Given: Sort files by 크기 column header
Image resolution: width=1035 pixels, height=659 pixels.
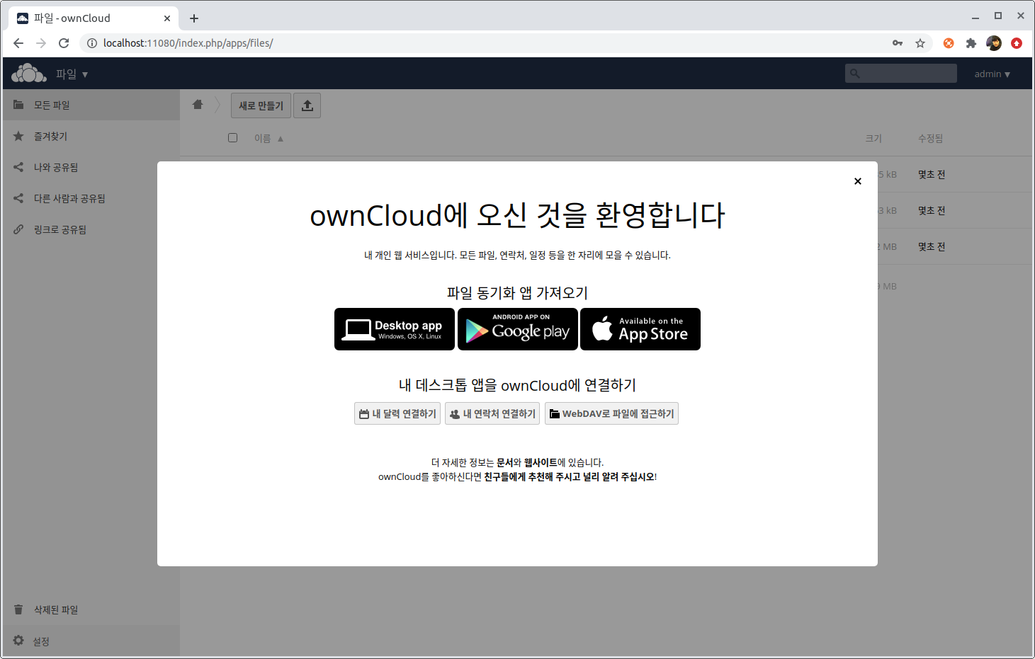Looking at the screenshot, I should (x=873, y=138).
